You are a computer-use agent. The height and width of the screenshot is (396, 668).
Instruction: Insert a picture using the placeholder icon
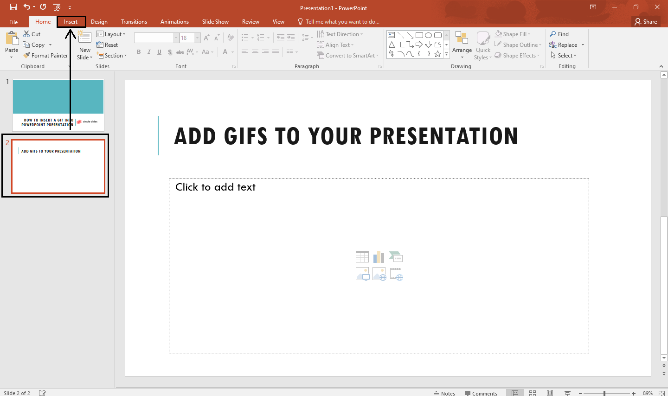tap(362, 274)
